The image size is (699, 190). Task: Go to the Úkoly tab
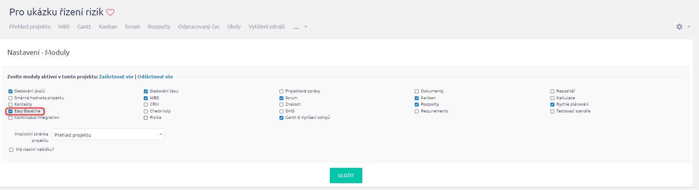pyautogui.click(x=234, y=26)
